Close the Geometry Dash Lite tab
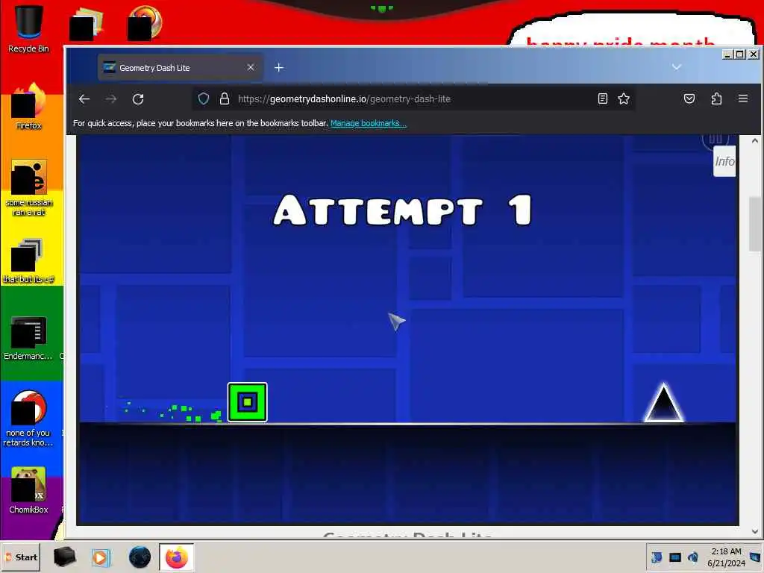The image size is (764, 573). [251, 67]
